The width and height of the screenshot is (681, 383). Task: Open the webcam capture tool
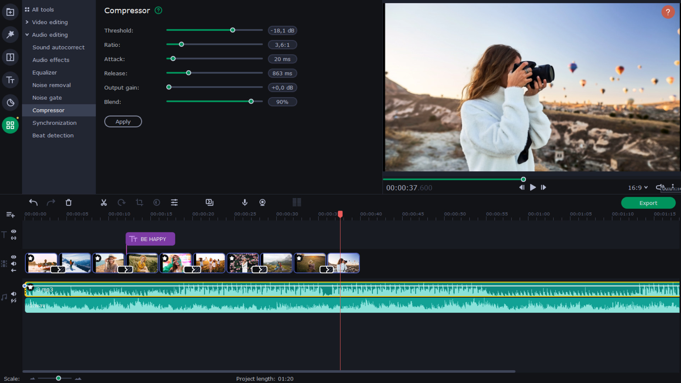262,202
